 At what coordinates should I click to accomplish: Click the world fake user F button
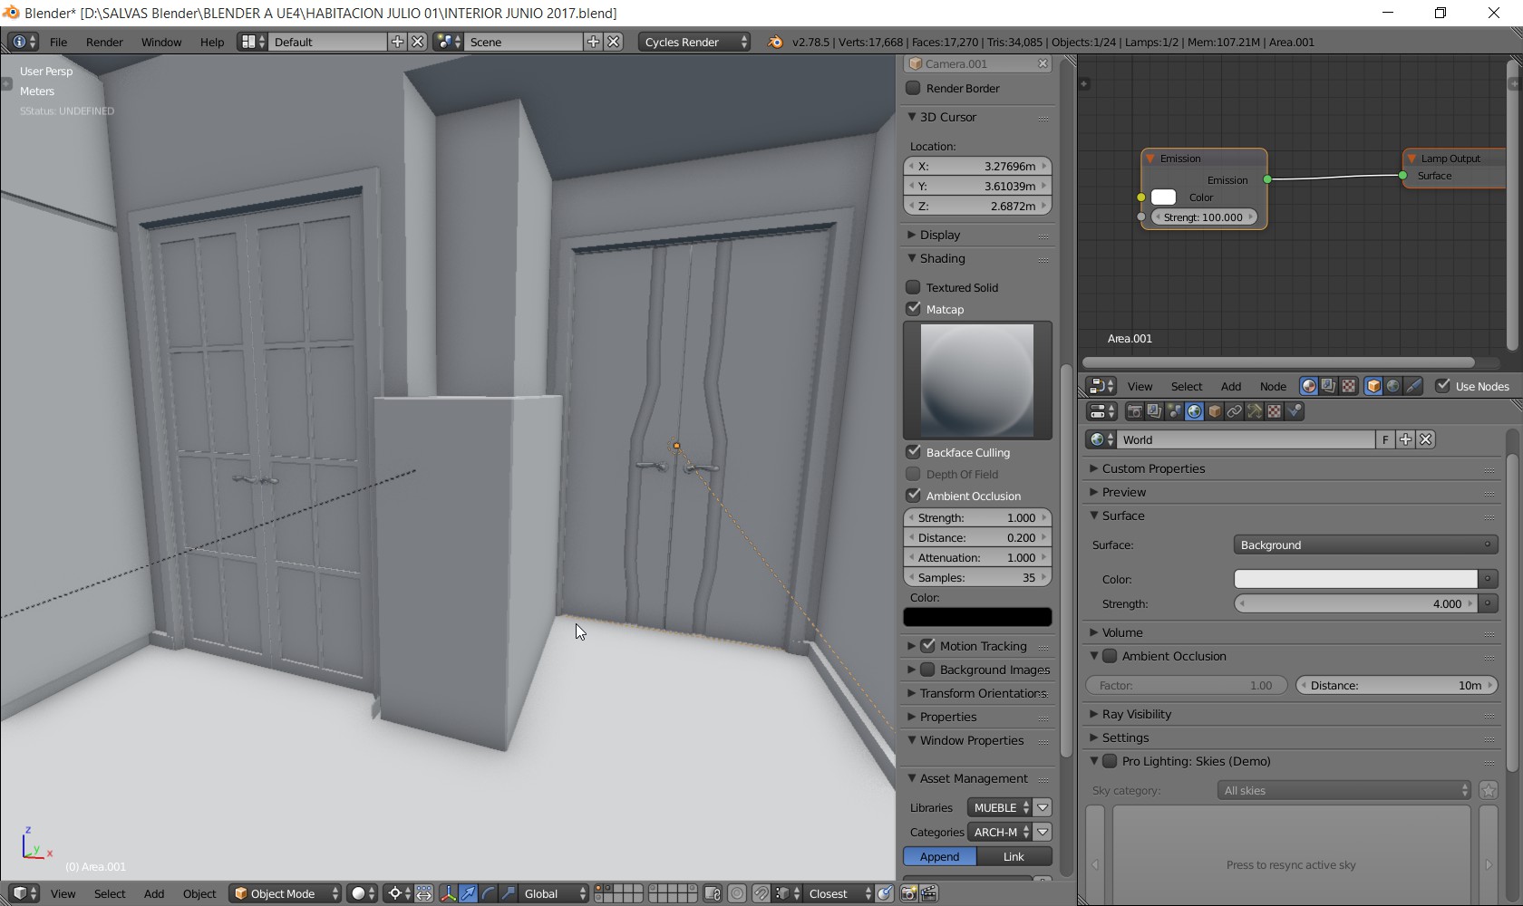(x=1385, y=439)
